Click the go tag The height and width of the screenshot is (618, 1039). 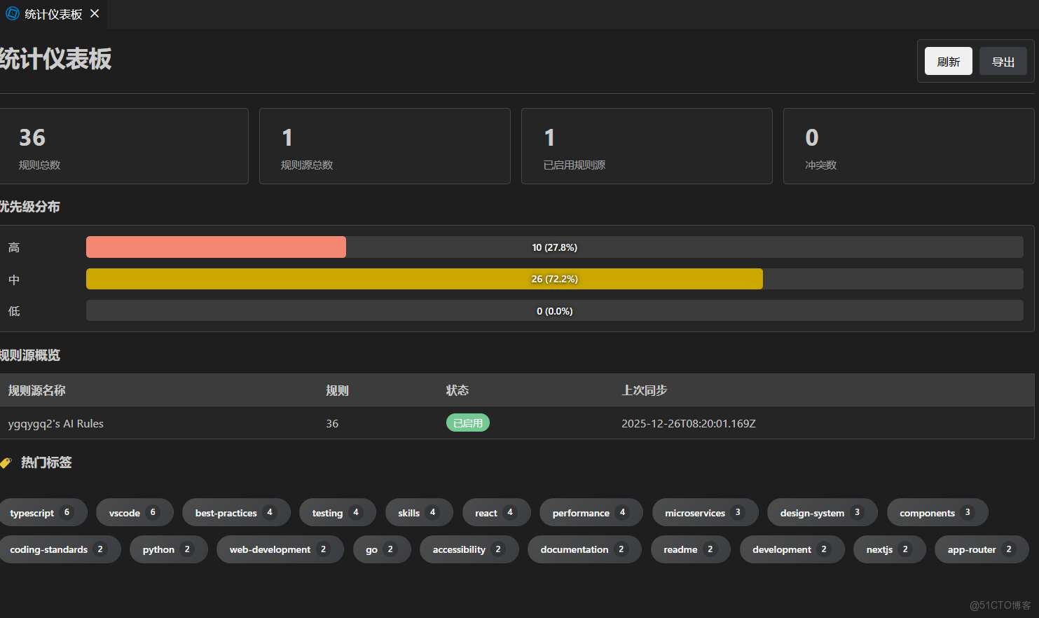tap(382, 549)
